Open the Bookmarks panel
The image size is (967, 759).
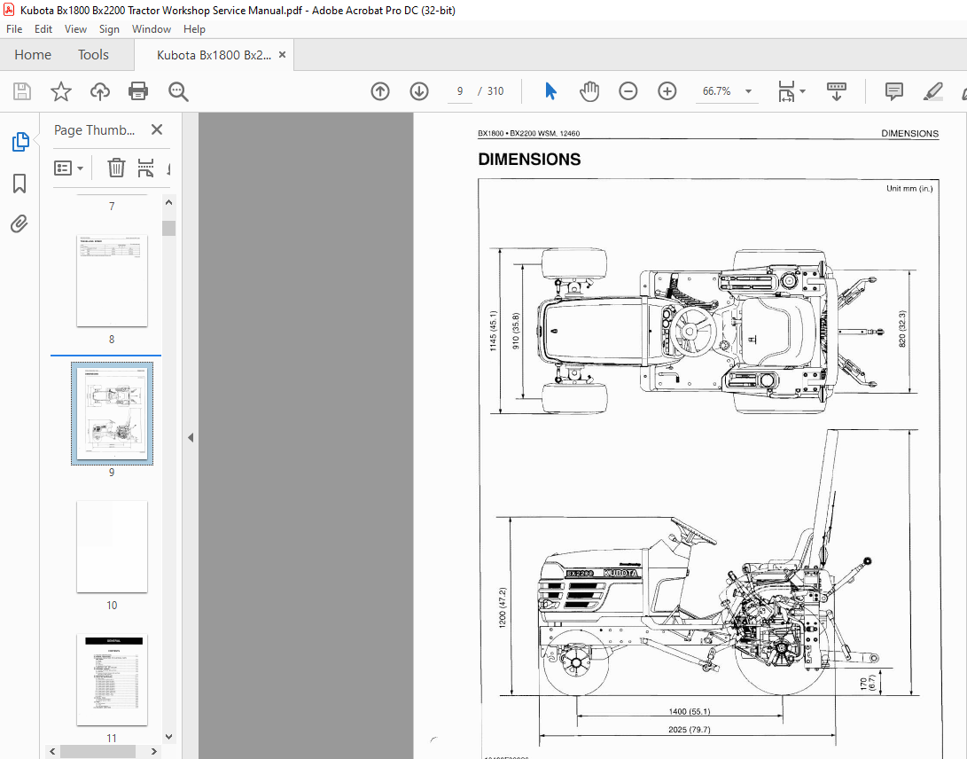pos(19,184)
